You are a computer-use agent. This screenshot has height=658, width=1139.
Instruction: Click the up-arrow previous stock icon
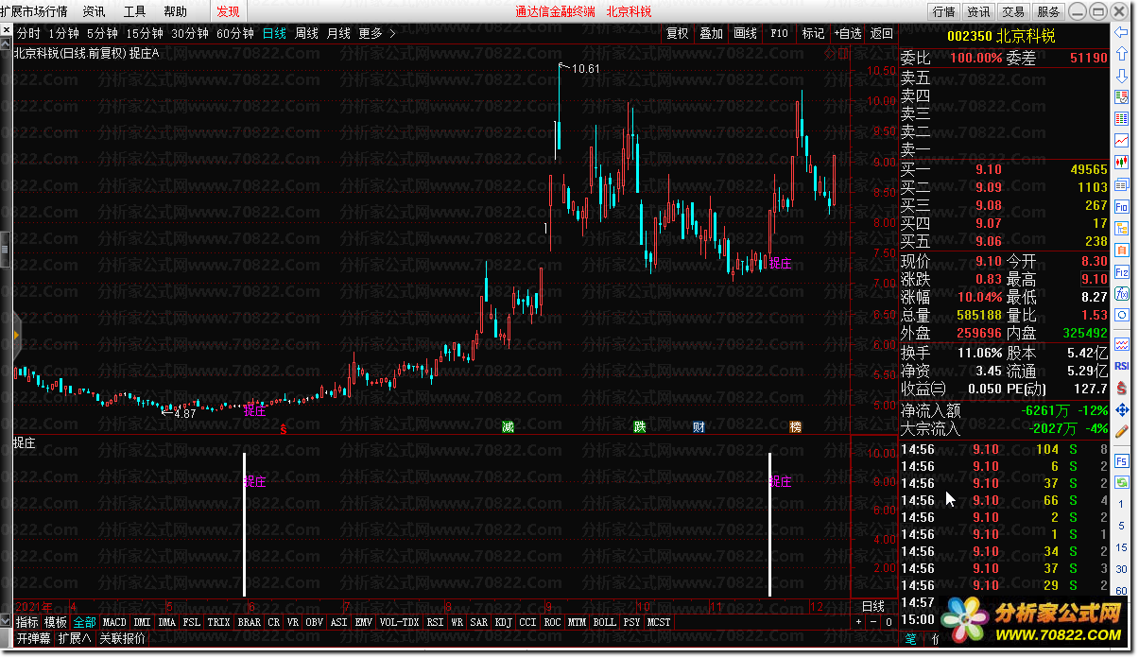(x=1121, y=54)
